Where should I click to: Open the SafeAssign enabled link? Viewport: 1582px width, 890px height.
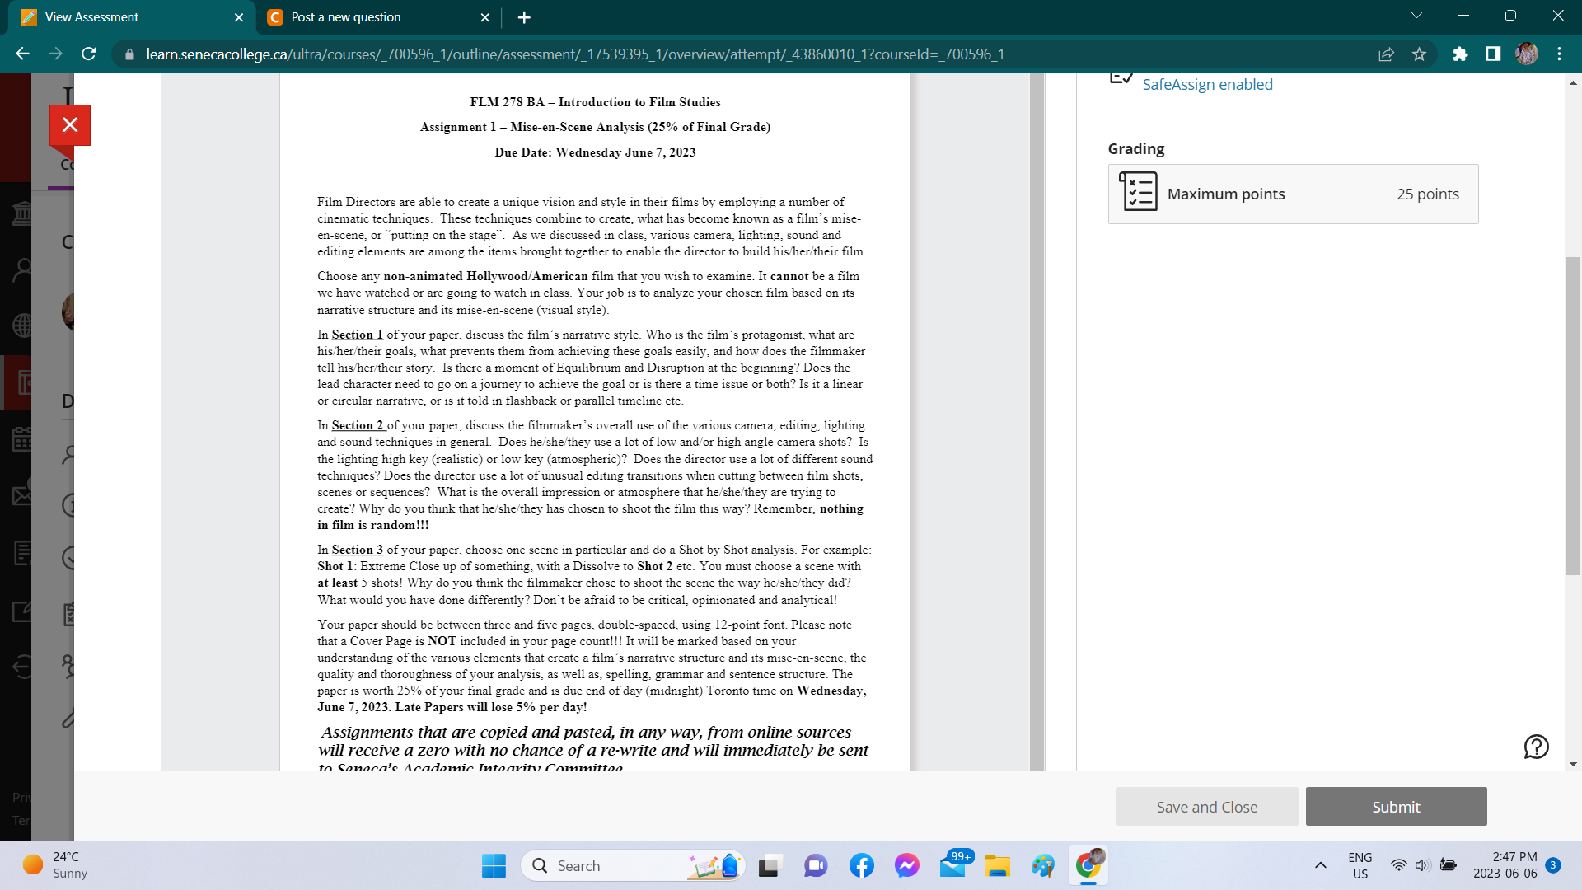click(1207, 84)
